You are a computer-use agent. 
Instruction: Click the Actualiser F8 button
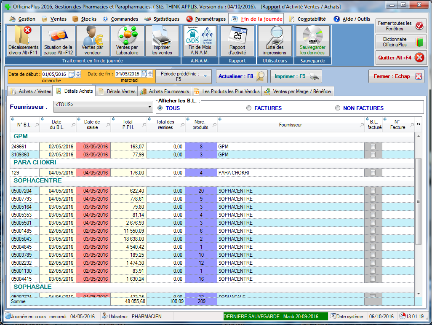pos(242,76)
